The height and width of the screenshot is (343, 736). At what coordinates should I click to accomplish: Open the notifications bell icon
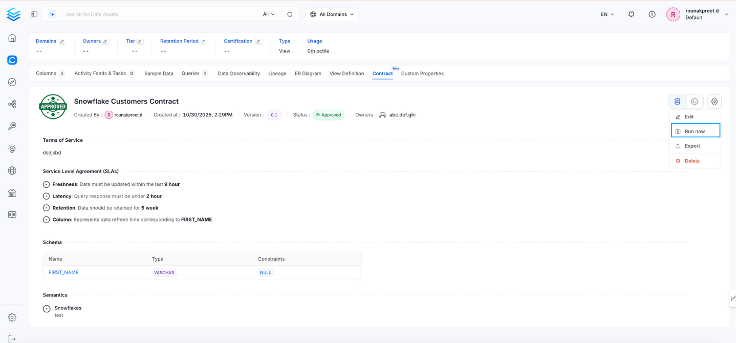pos(631,14)
